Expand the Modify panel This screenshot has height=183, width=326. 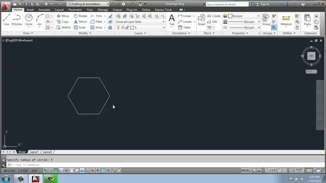(x=85, y=33)
